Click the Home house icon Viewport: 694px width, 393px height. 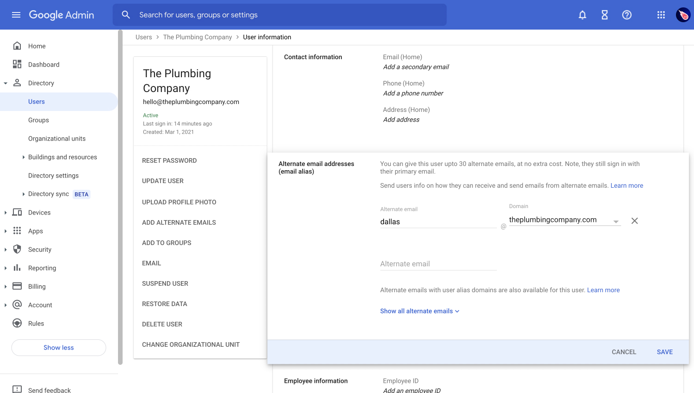17,46
